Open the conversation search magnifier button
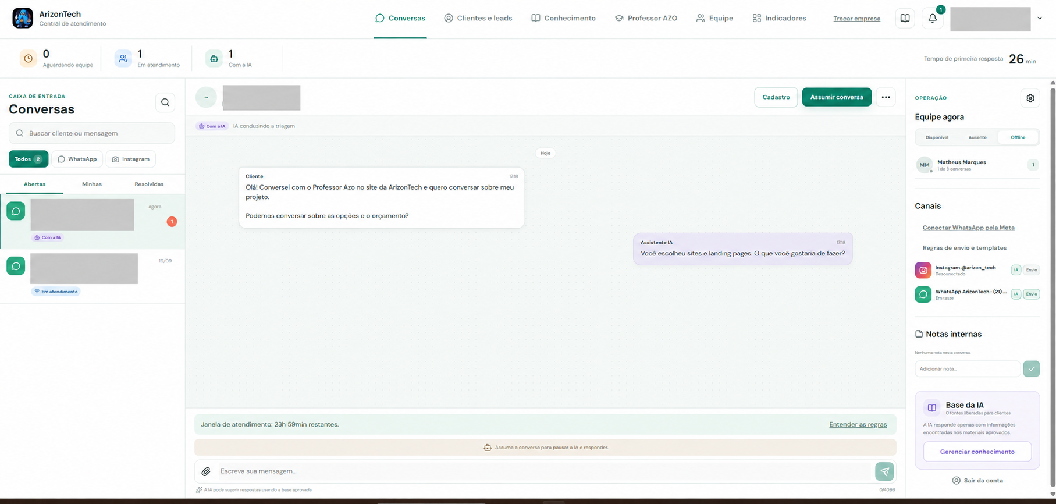The width and height of the screenshot is (1056, 504). click(x=165, y=102)
